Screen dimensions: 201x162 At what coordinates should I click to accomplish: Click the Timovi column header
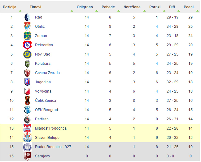[35, 7]
